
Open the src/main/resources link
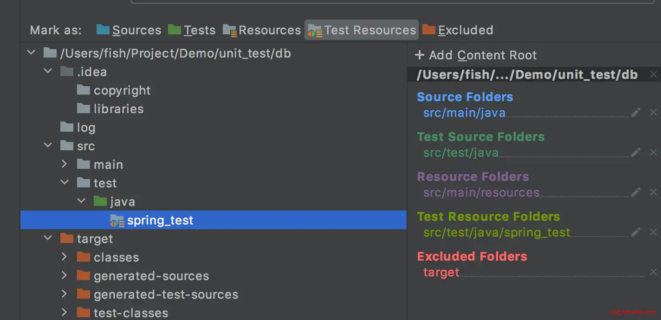pyautogui.click(x=481, y=192)
